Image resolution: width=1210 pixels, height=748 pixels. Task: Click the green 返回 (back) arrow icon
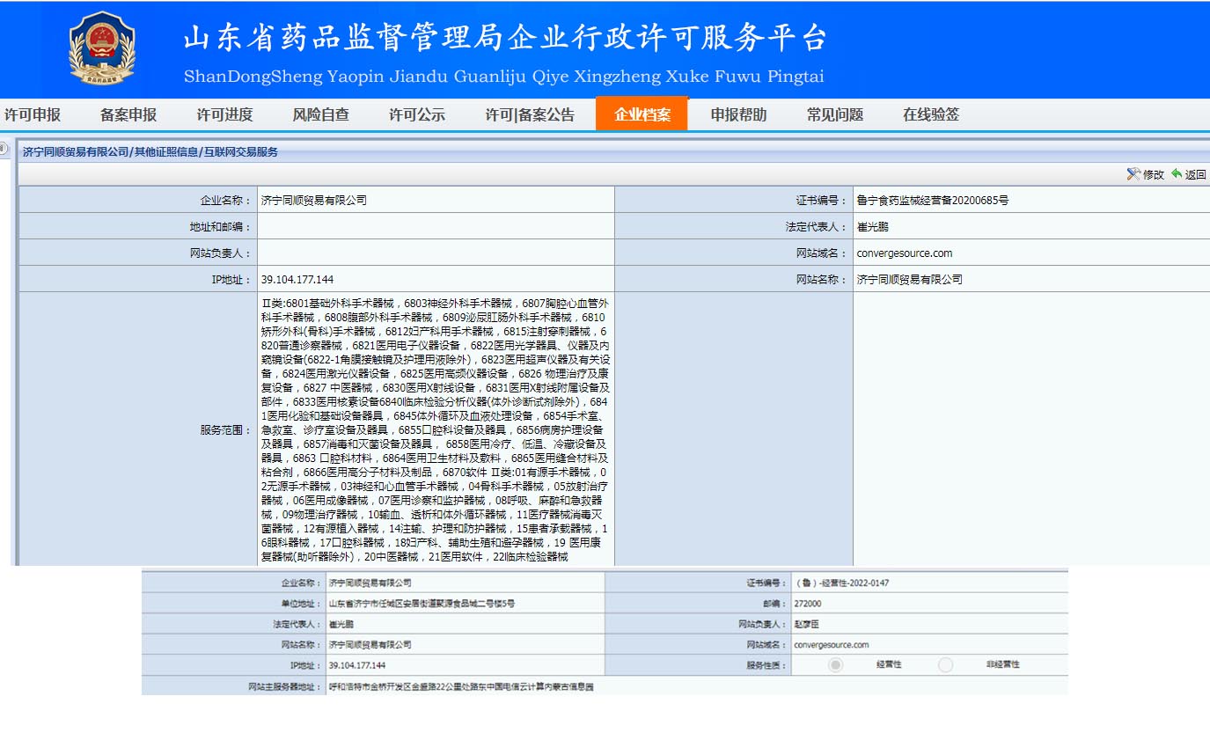pyautogui.click(x=1176, y=174)
